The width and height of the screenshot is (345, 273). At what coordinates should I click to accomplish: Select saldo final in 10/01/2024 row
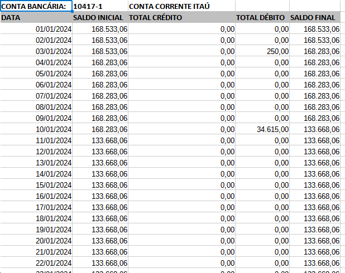(315, 129)
